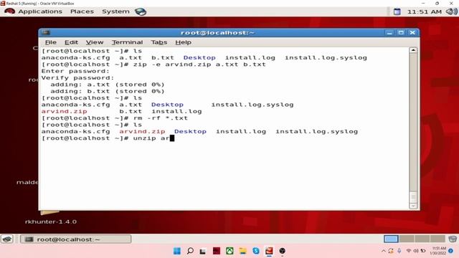The height and width of the screenshot is (258, 459).
Task: Open the terminal Edit menu
Action: [71, 42]
